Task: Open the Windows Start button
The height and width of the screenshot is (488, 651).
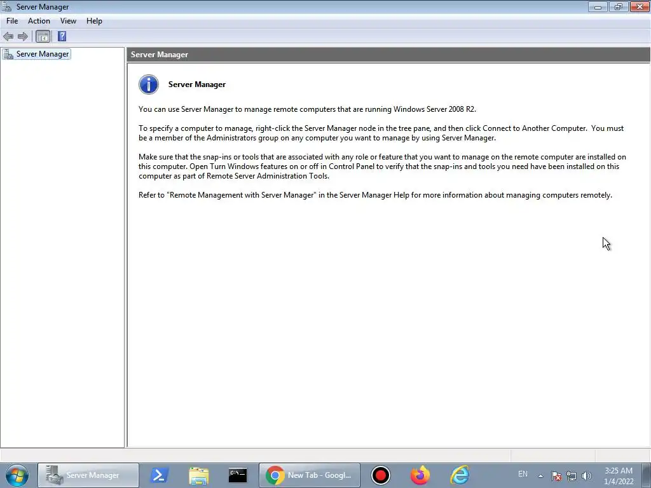Action: tap(17, 475)
